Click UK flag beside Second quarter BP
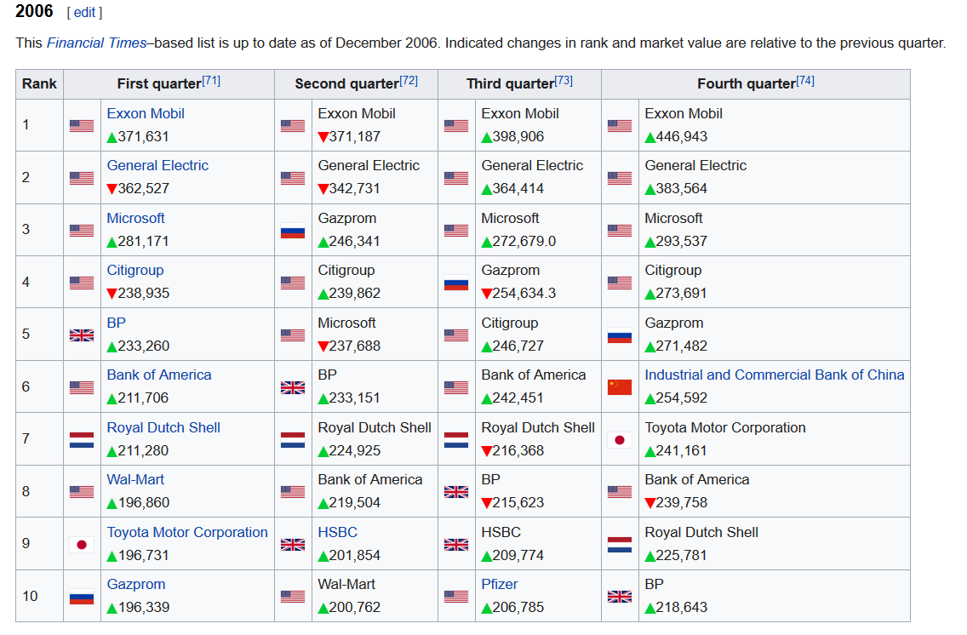 click(x=292, y=388)
